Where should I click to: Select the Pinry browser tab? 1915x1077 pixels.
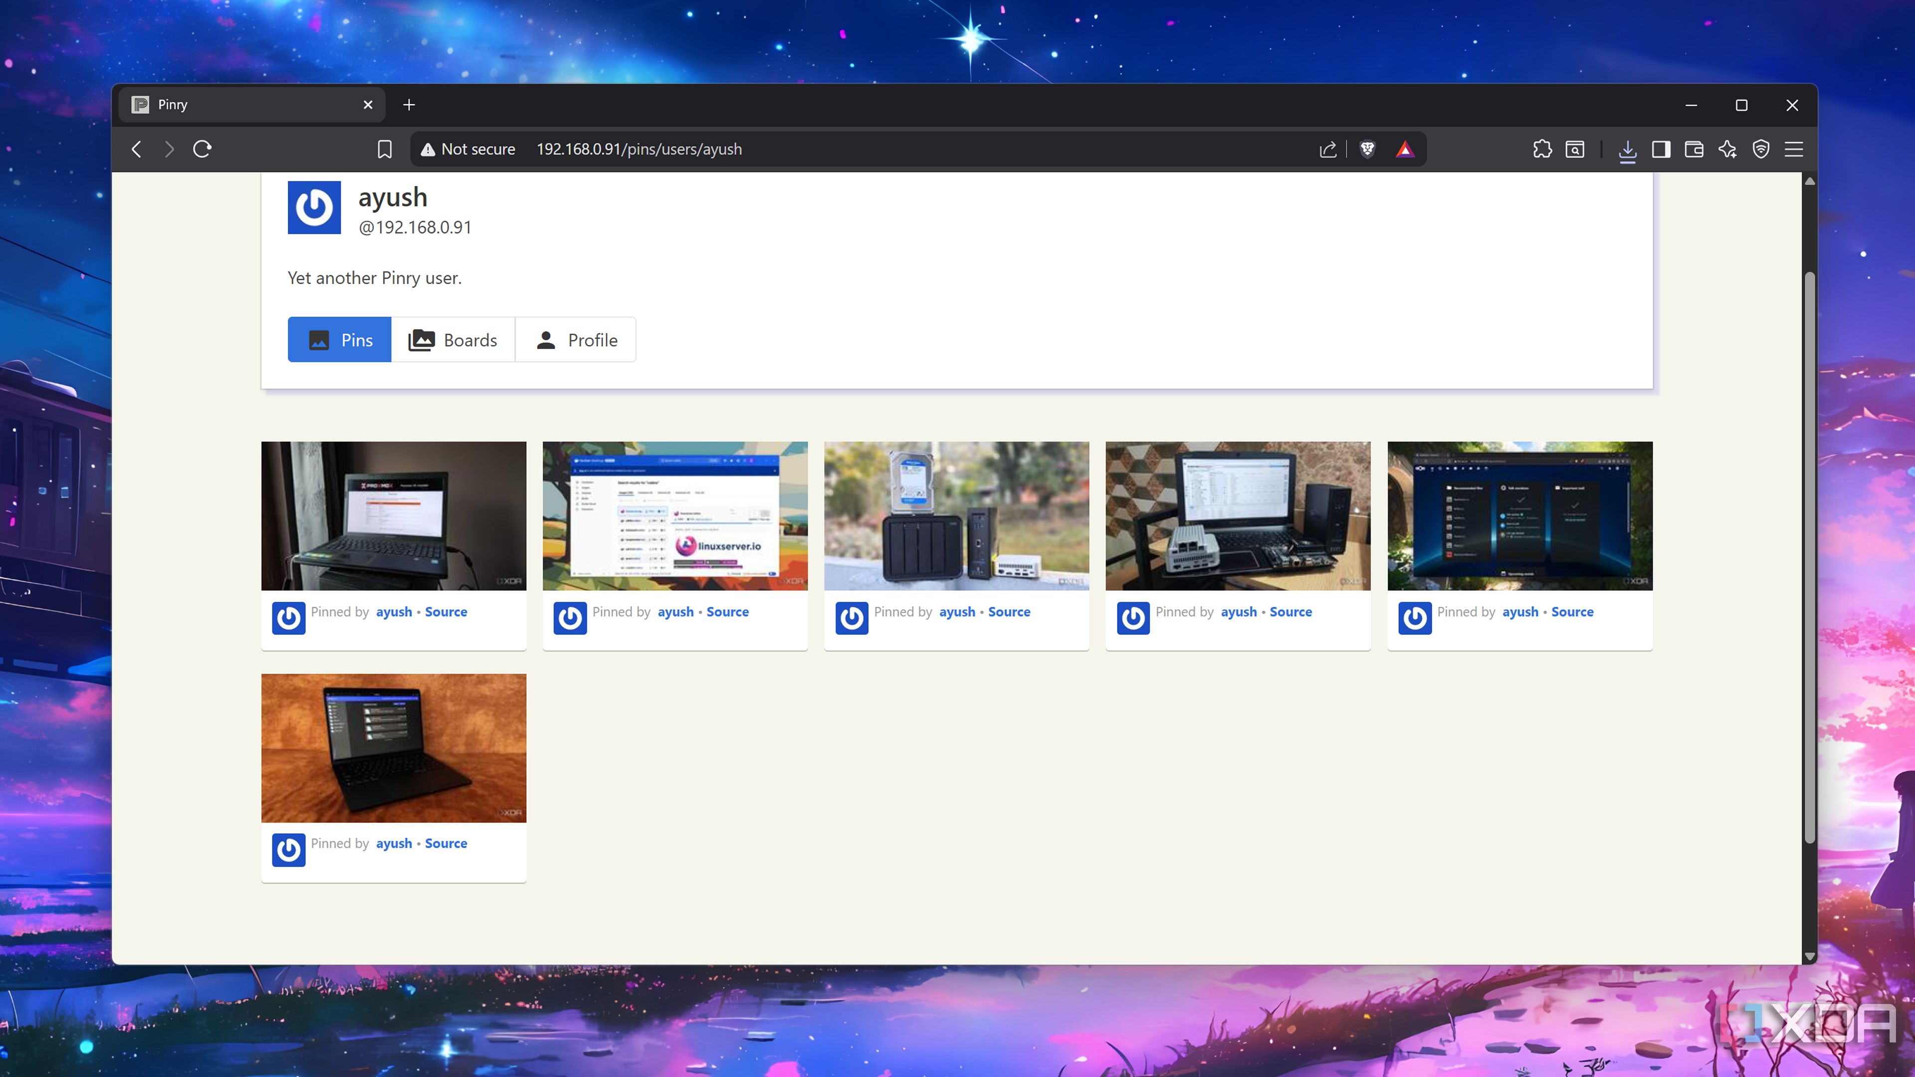252,105
